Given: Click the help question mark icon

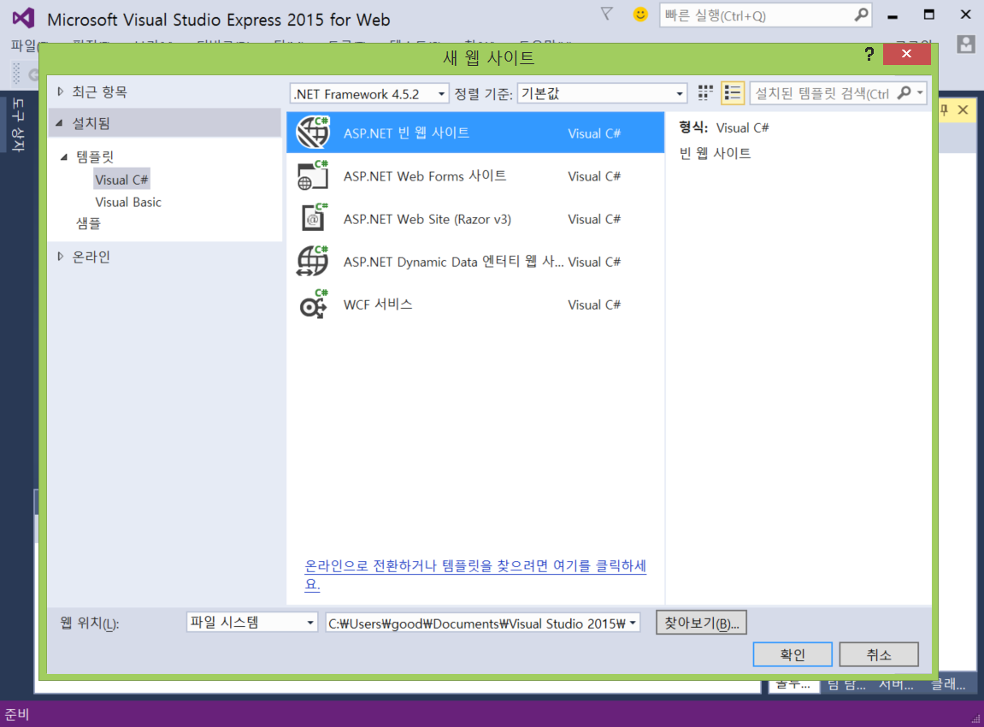Looking at the screenshot, I should tap(869, 54).
